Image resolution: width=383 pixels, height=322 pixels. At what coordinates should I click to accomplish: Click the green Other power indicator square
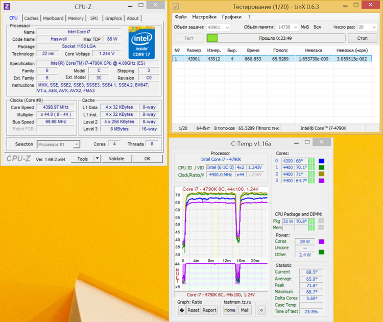pyautogui.click(x=321, y=252)
